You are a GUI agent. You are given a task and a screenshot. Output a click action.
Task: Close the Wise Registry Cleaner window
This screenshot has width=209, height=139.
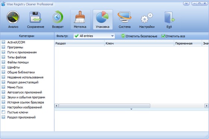[x=205, y=4]
